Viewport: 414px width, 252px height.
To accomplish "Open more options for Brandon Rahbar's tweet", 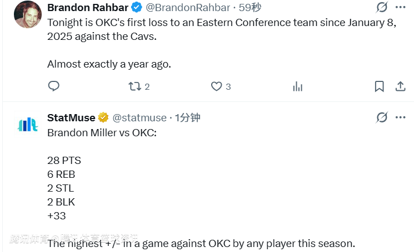I will point(400,7).
